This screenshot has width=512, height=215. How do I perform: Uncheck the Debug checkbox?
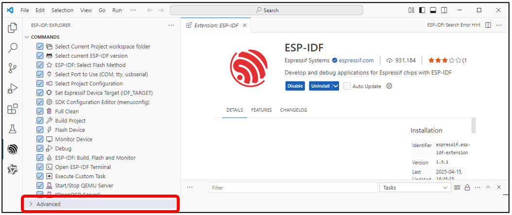click(40, 149)
